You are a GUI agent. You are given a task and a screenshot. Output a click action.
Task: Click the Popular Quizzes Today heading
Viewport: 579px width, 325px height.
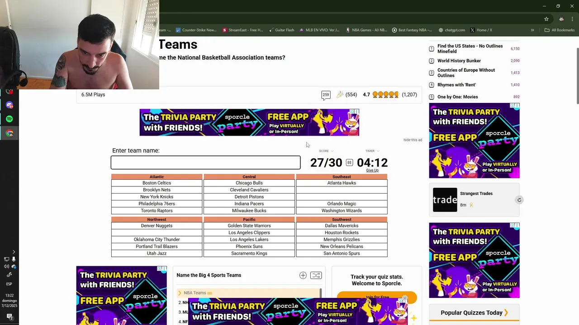[x=475, y=313]
